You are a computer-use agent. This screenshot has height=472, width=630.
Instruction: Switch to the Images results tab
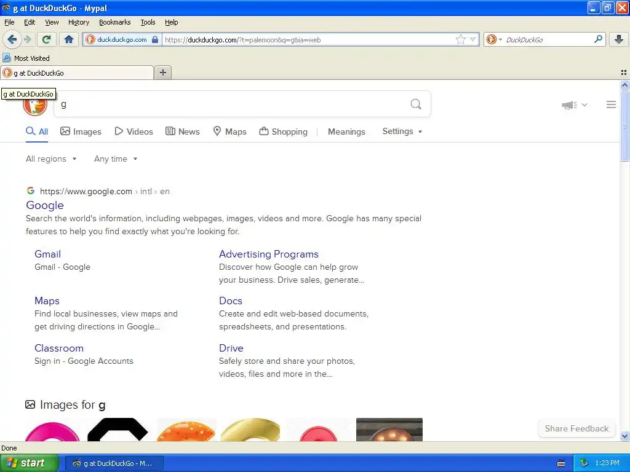pyautogui.click(x=81, y=132)
